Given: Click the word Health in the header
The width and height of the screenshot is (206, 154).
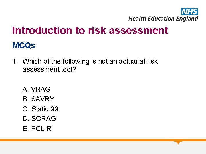Looking at the screenshot, I should (137, 19).
